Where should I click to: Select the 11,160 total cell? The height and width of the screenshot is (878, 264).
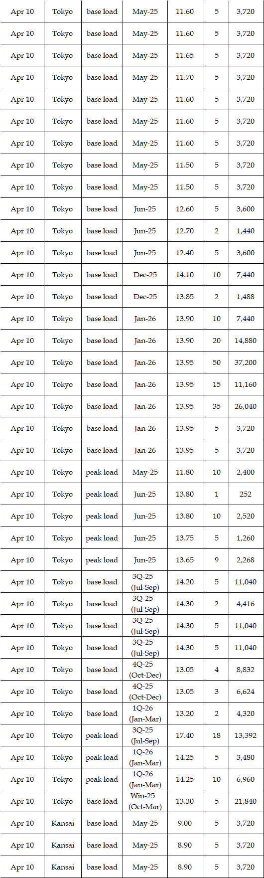pos(246,384)
